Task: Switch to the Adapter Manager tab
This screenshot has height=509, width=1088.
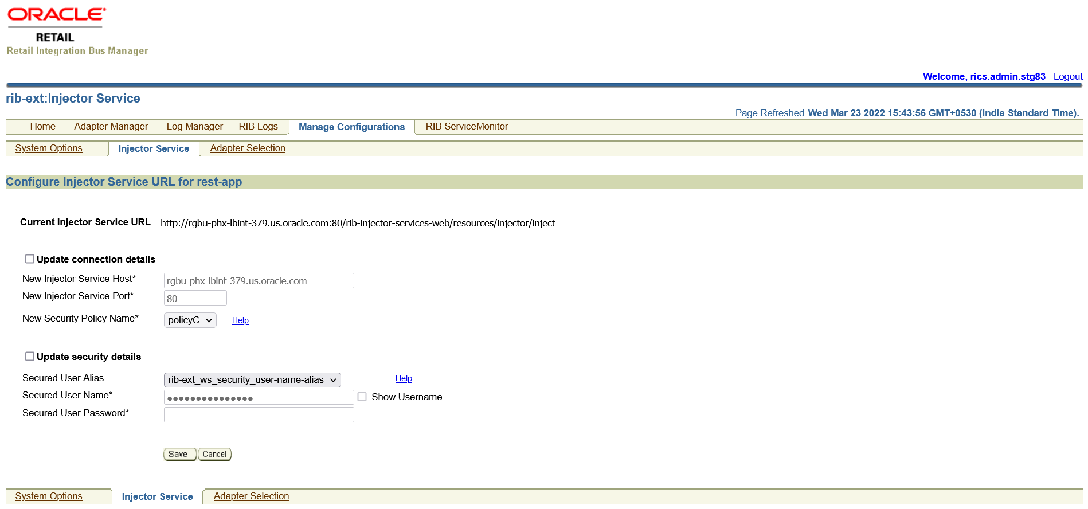Action: (111, 126)
